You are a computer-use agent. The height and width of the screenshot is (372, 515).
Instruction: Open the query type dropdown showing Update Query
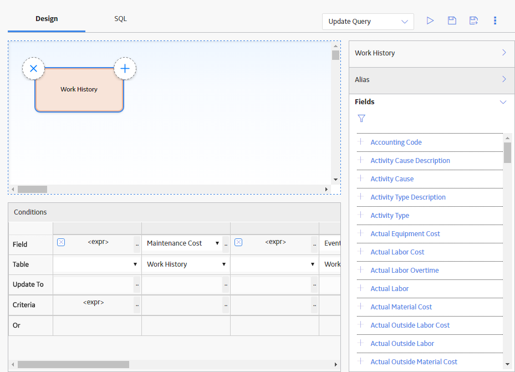(368, 22)
